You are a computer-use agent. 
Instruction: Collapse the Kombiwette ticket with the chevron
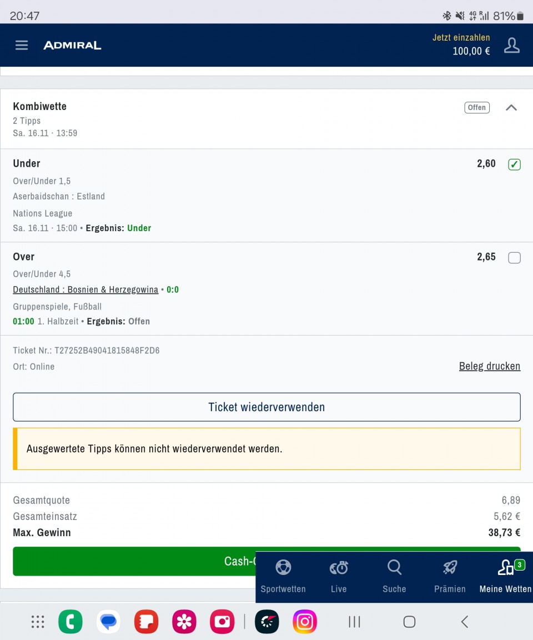click(511, 108)
